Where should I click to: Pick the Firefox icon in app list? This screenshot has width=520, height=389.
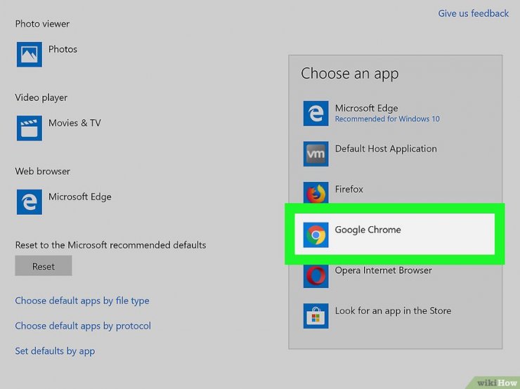click(316, 192)
